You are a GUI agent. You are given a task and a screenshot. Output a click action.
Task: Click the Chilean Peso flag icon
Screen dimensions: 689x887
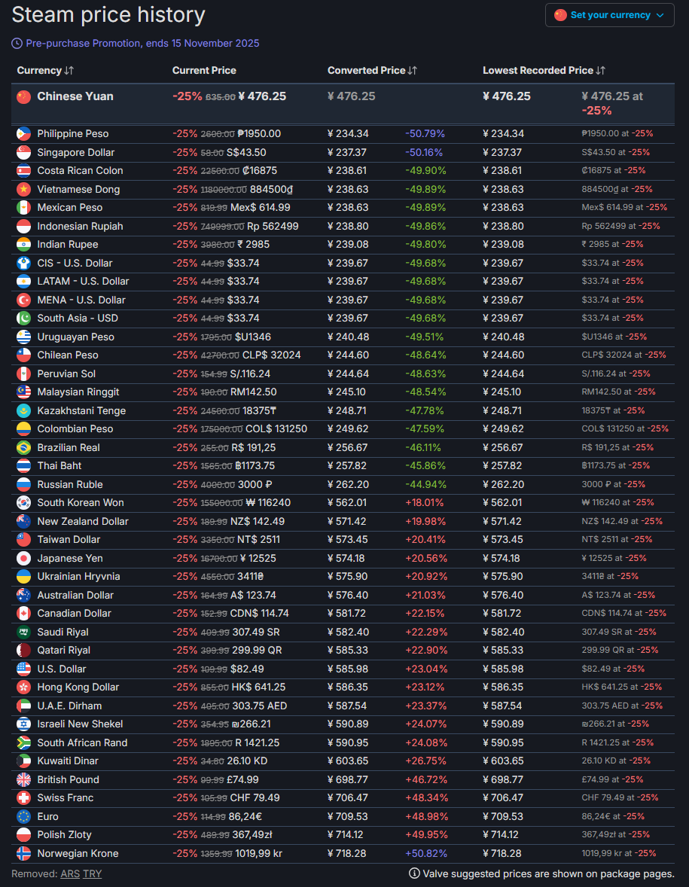(24, 355)
